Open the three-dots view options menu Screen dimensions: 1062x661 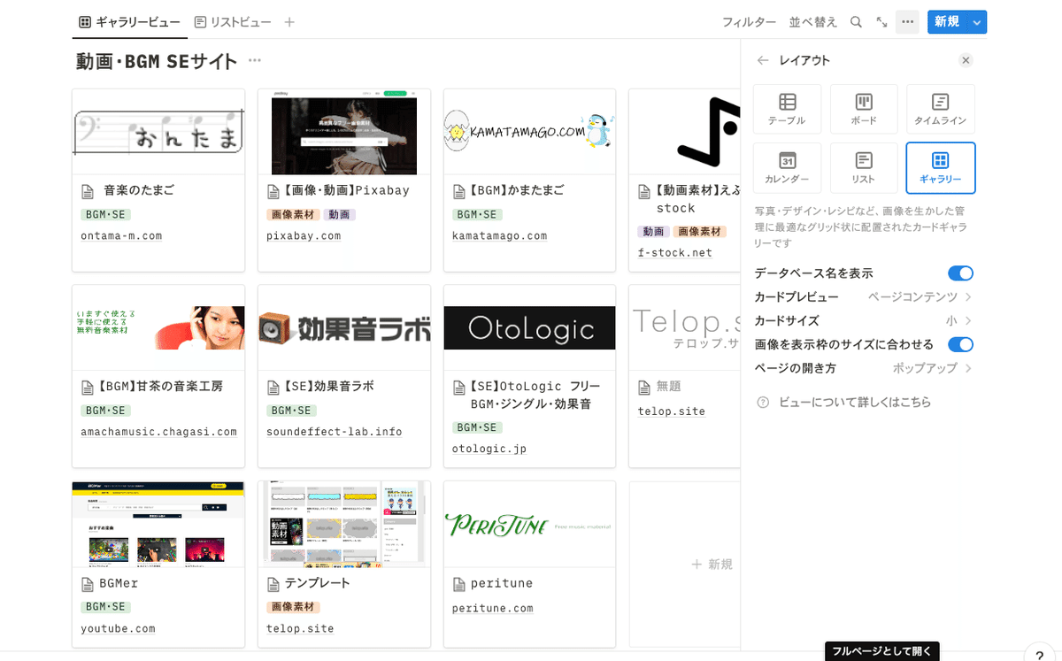point(907,22)
